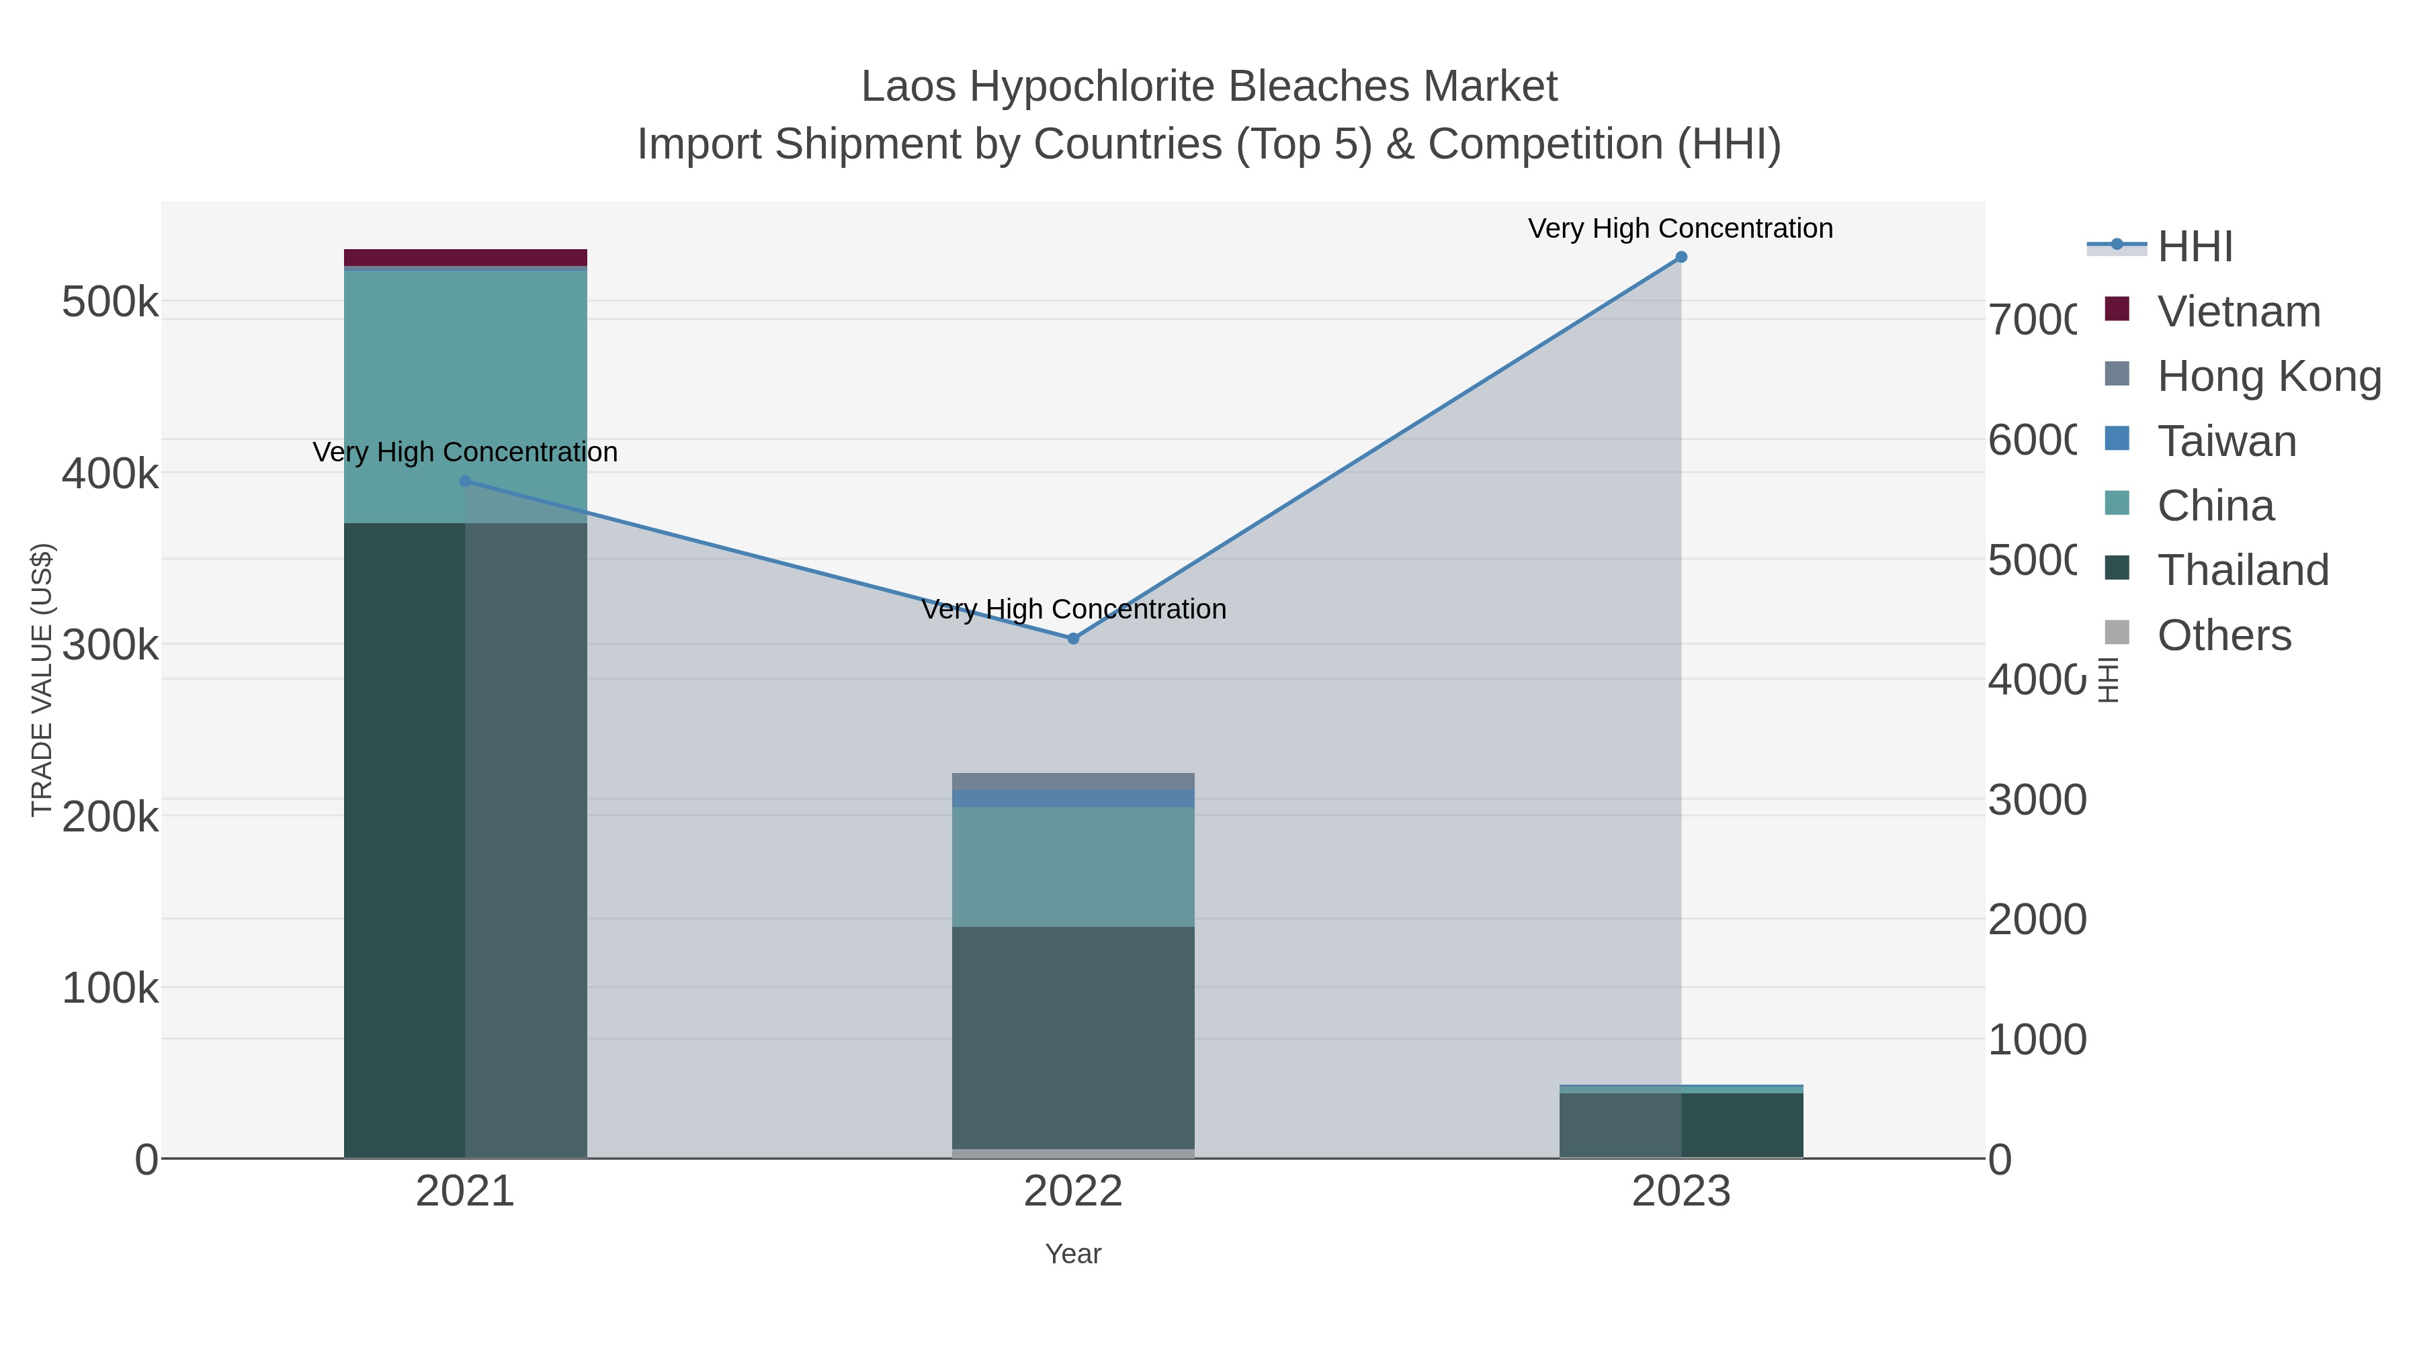Click the 2021 China bar segment
This screenshot has width=2419, height=1360.
pyautogui.click(x=466, y=397)
